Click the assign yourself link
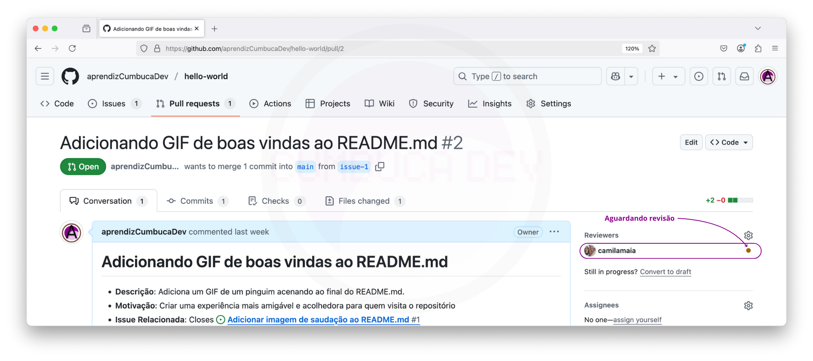The image size is (813, 361). (637, 320)
